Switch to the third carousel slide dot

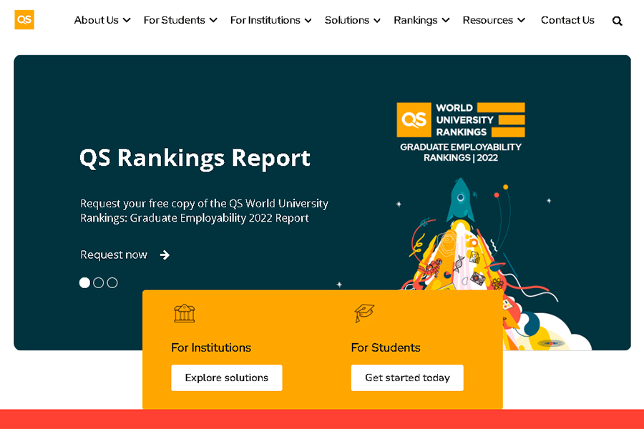click(x=112, y=283)
